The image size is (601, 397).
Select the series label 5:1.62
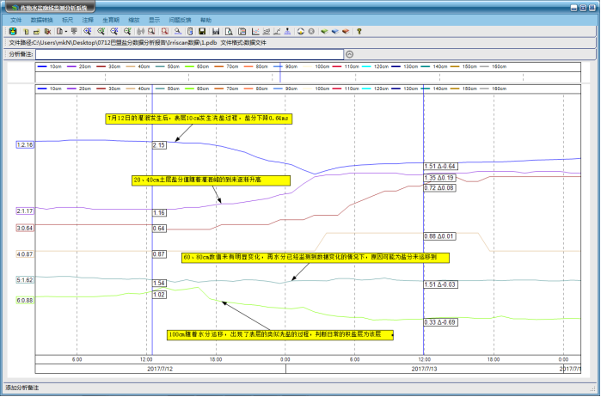[x=25, y=280]
